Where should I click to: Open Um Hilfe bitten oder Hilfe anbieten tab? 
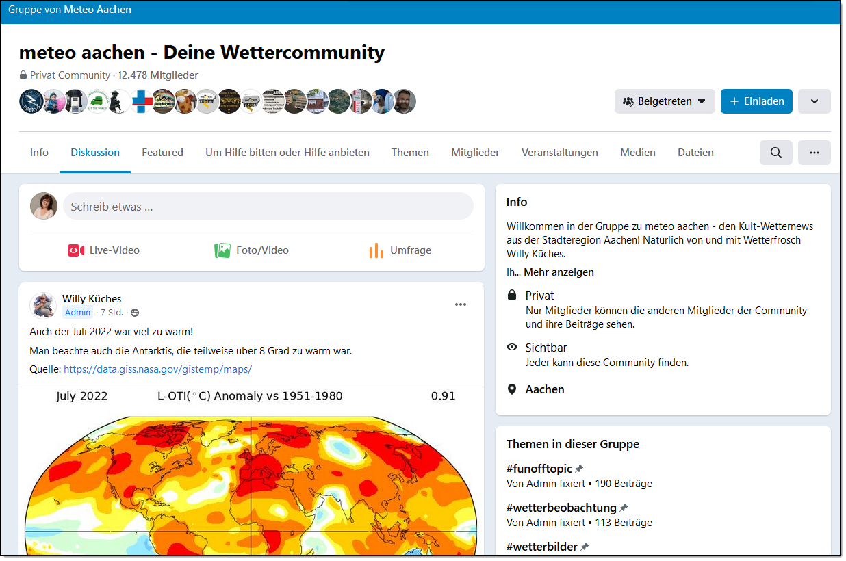tap(287, 153)
